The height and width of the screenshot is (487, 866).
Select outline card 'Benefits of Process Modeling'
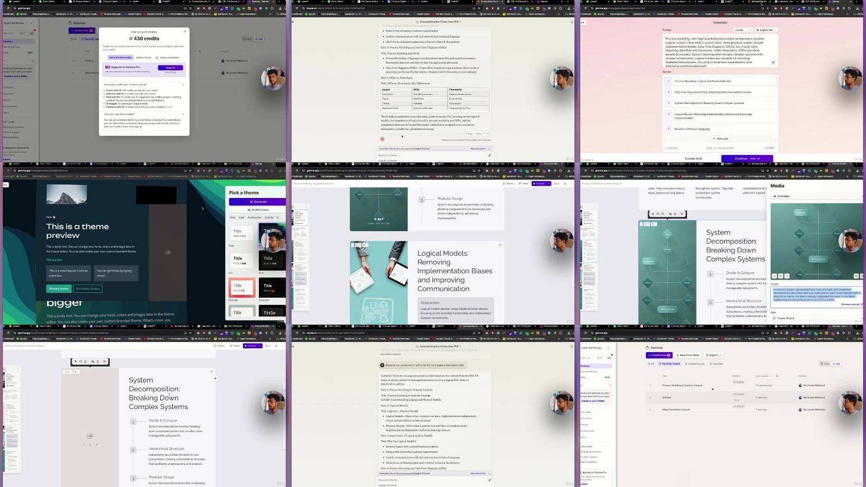coord(720,129)
